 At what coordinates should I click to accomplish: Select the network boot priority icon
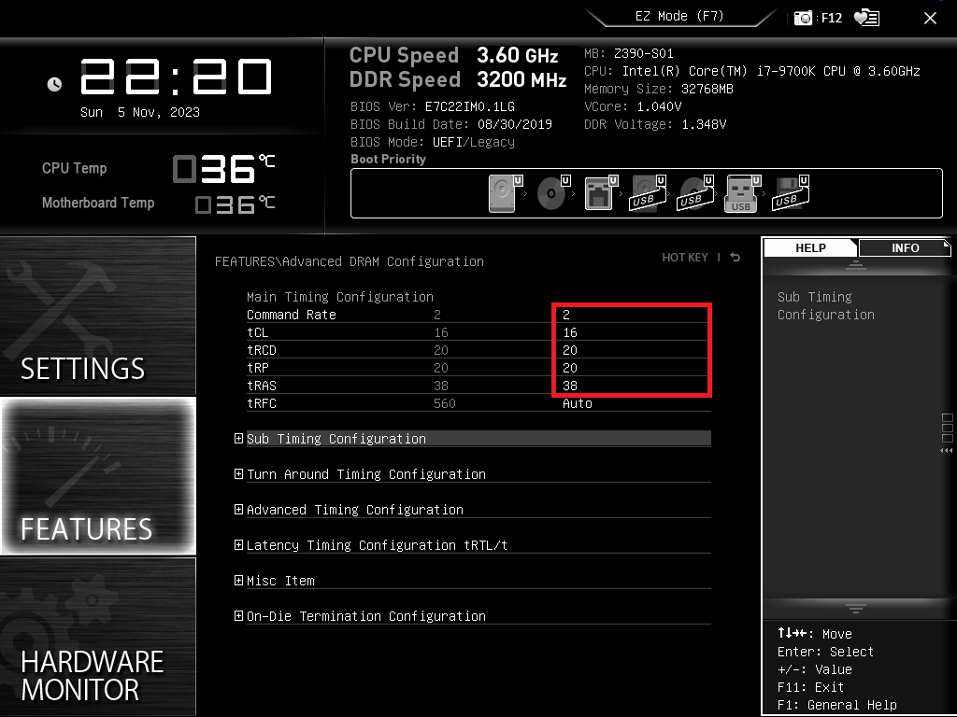(599, 194)
